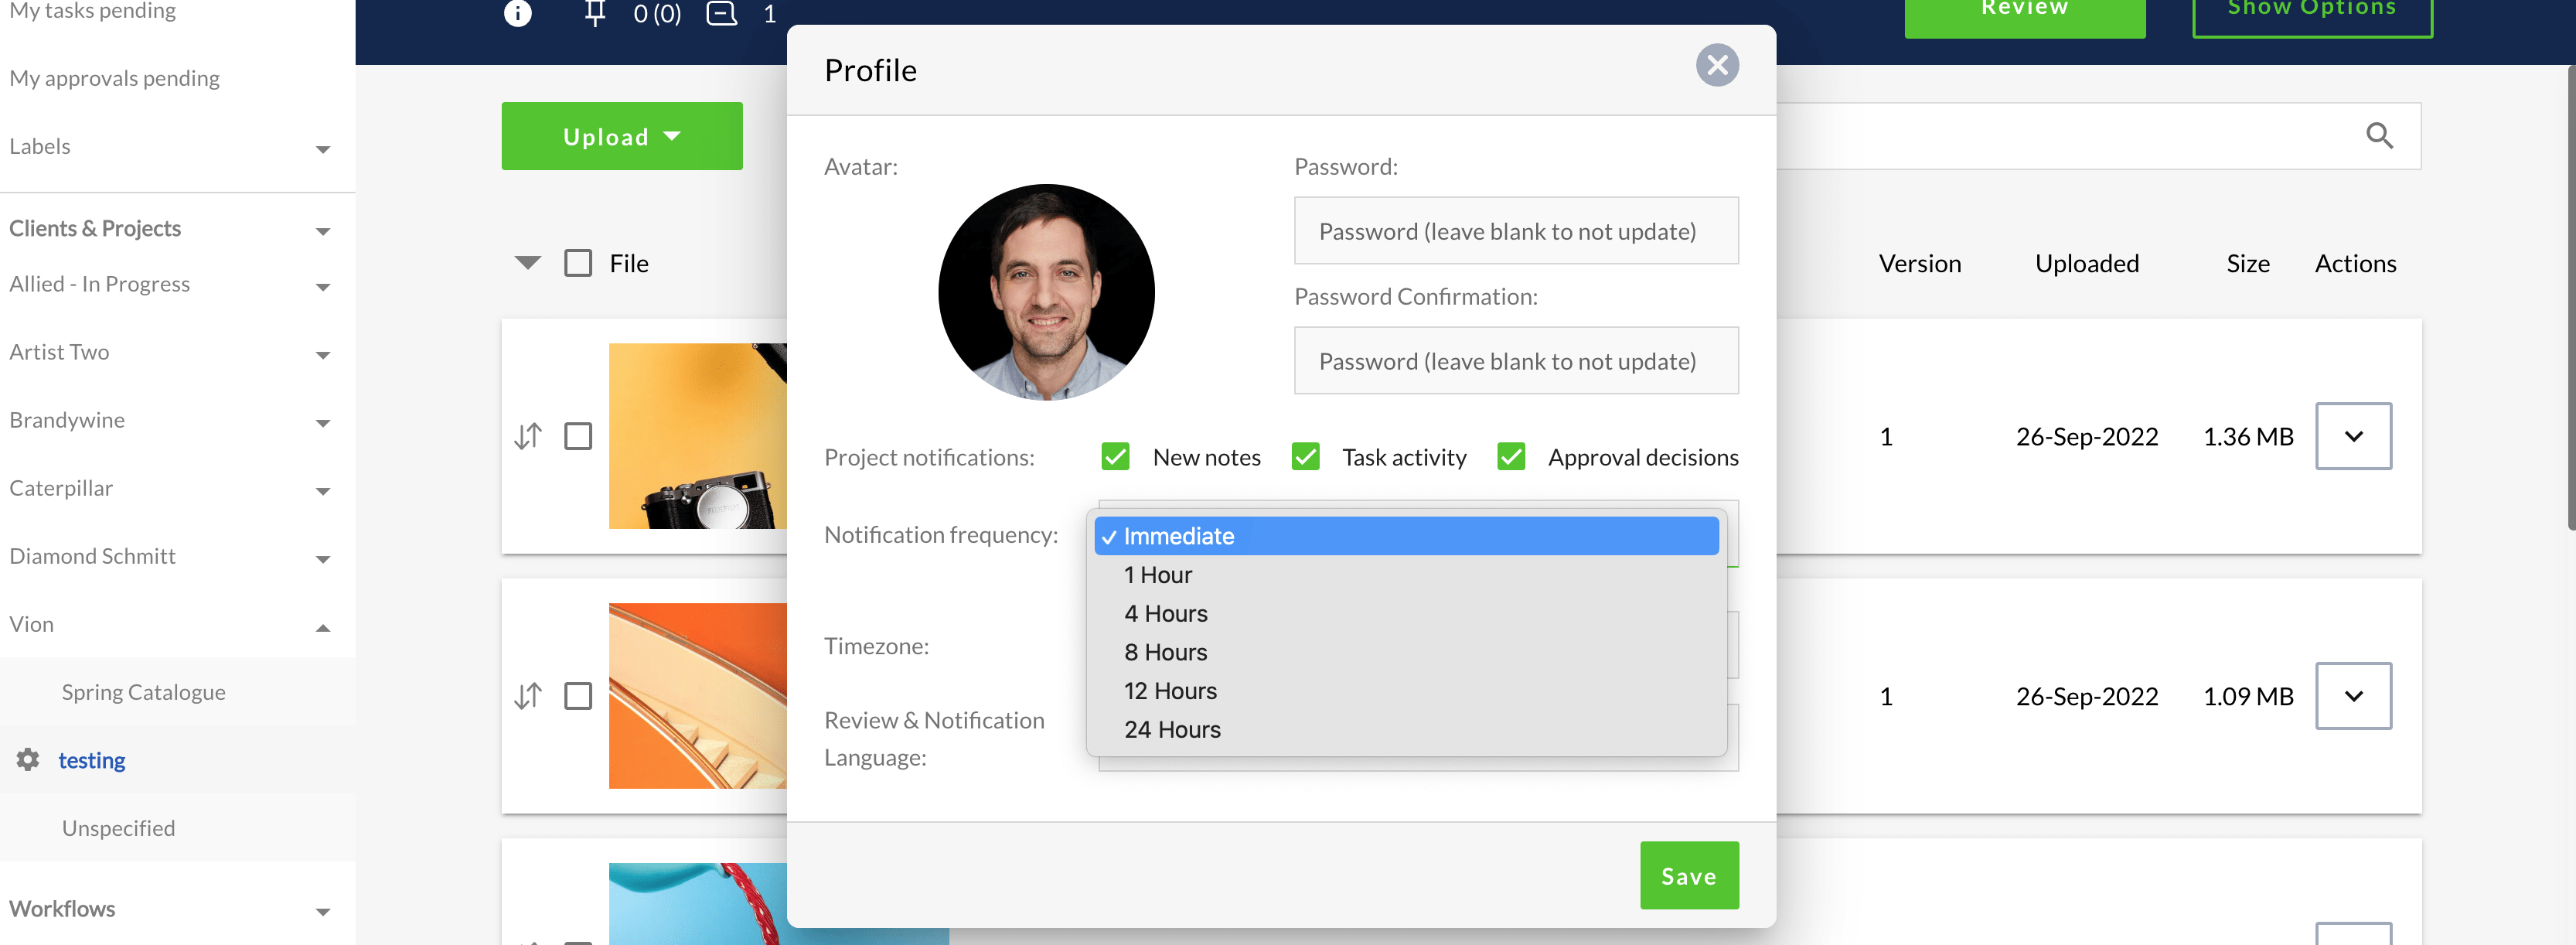
Task: Click the pin icon in top bar
Action: tap(595, 13)
